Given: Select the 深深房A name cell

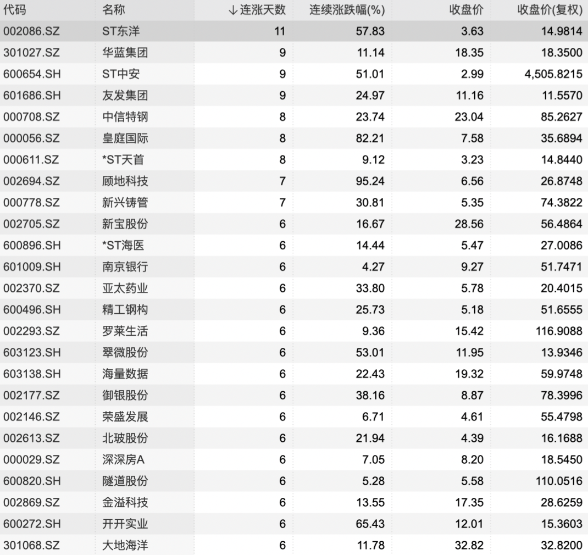Looking at the screenshot, I should click(x=123, y=459).
